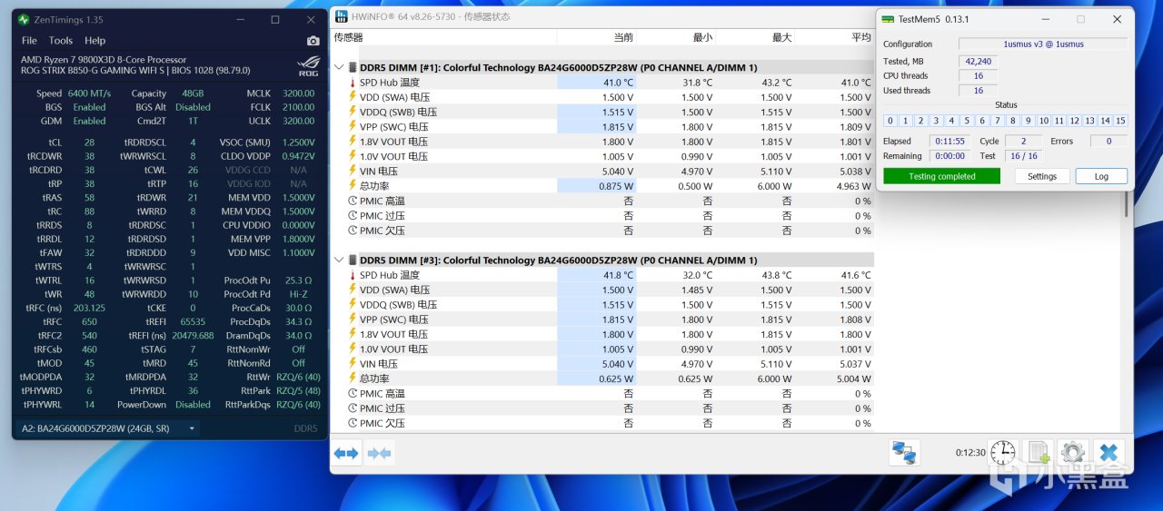The image size is (1163, 511).
Task: Click clock icon of DIMM #3 PMIC 欠压
Action: (353, 423)
